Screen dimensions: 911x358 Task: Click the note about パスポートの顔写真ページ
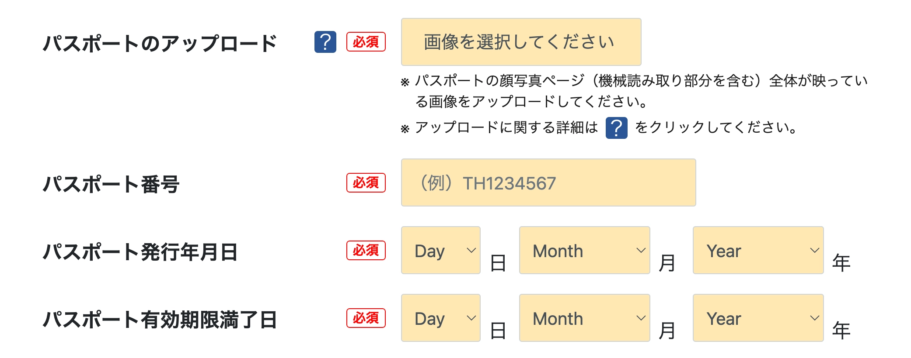[x=634, y=91]
